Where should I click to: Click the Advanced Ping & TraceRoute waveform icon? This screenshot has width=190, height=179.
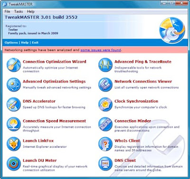tap(105, 65)
